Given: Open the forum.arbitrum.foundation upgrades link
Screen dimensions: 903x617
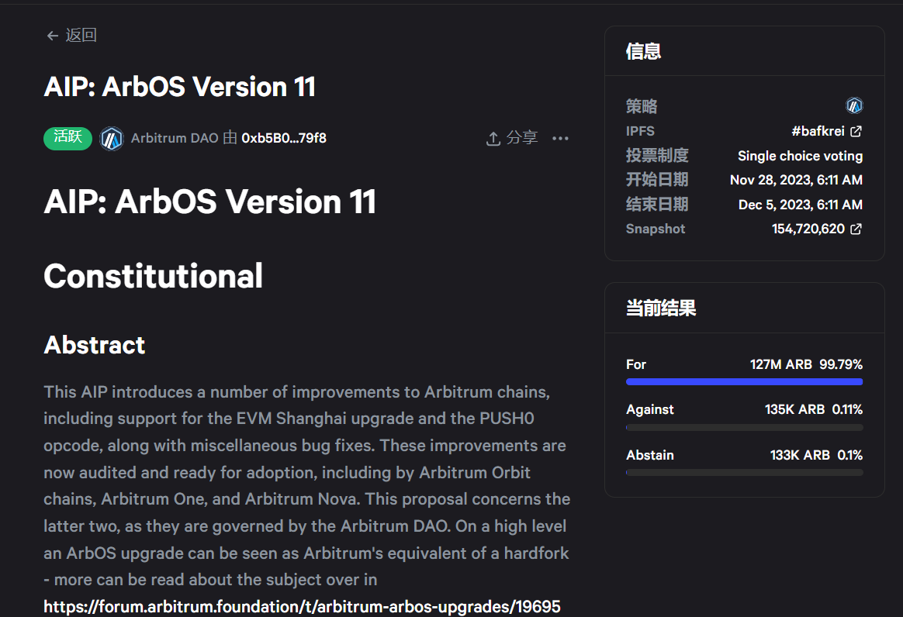Looking at the screenshot, I should tap(302, 606).
